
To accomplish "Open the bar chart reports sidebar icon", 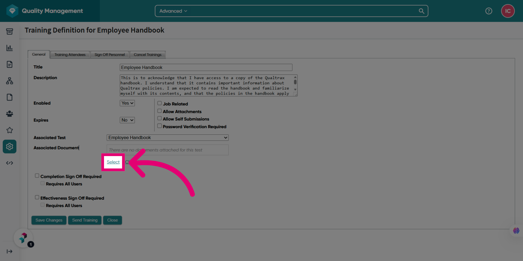I will 10,48.
